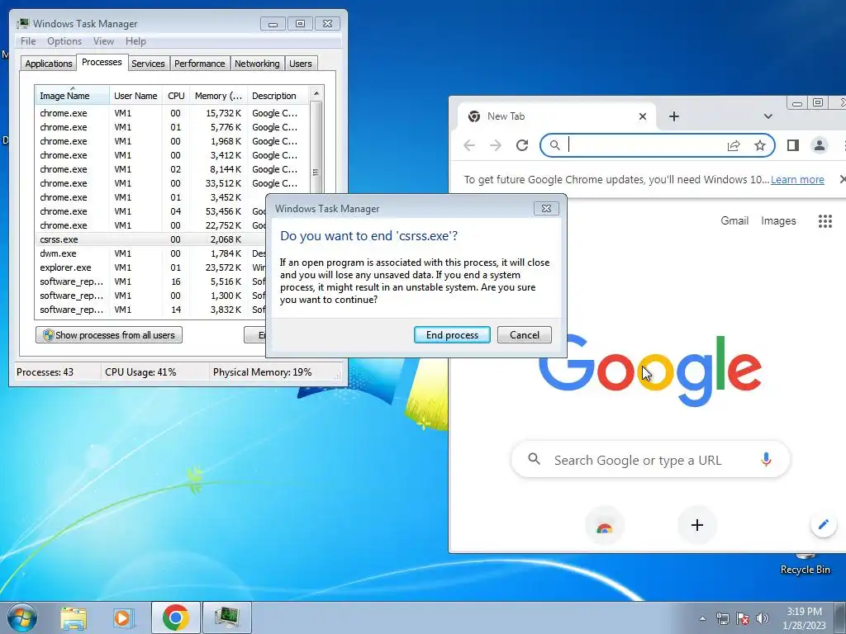
Task: Click the Chrome forward arrow
Action: (496, 145)
